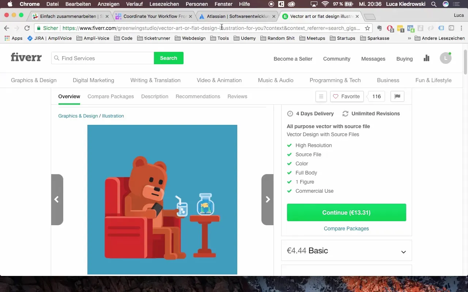Open the blue price tag extension icon
Image resolution: width=468 pixels, height=292 pixels.
point(441,28)
